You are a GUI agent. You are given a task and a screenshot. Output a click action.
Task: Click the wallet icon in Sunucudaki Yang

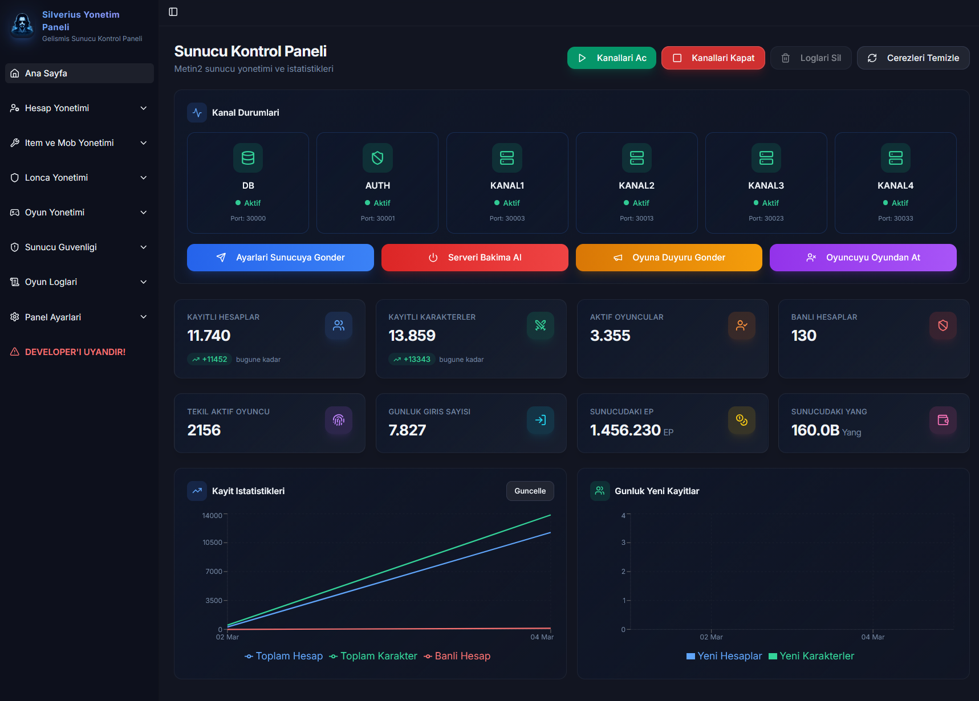[943, 420]
